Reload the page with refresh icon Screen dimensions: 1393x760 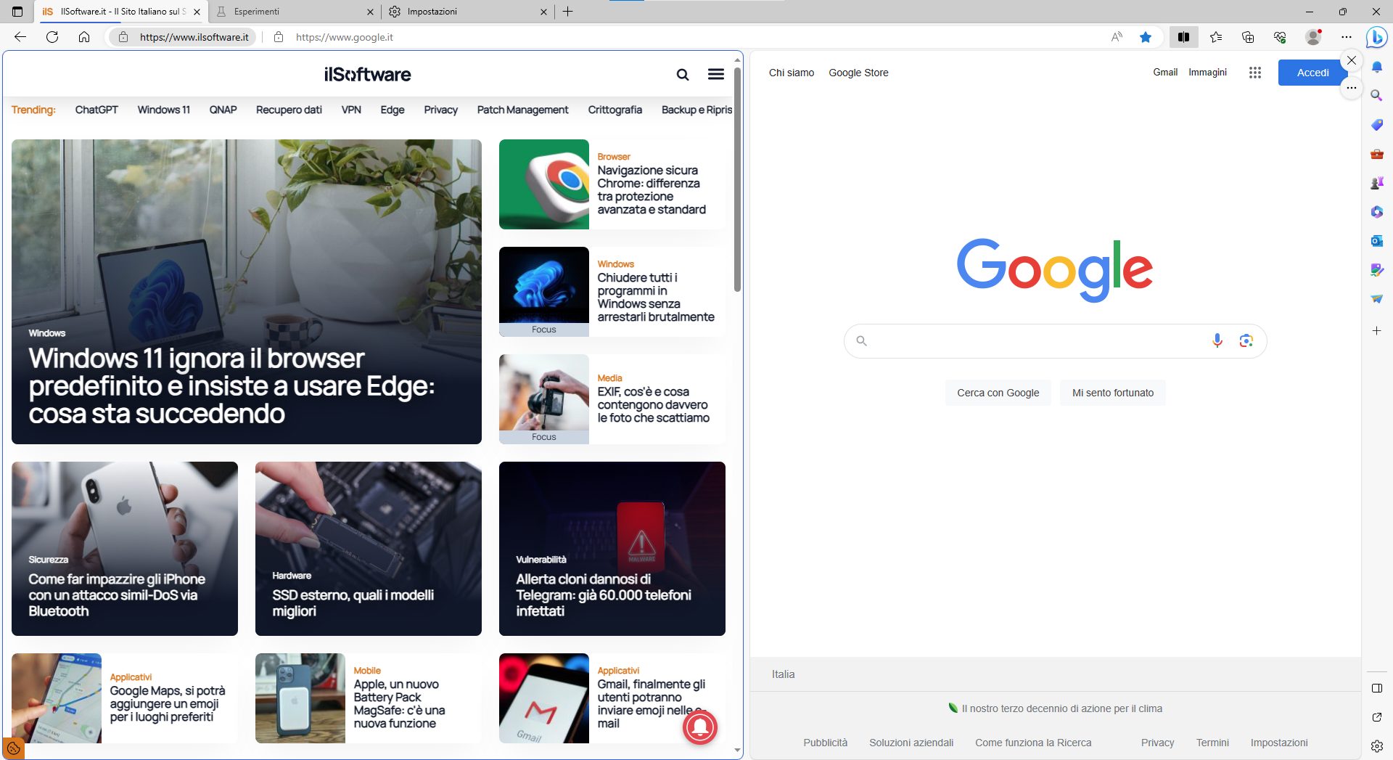52,37
